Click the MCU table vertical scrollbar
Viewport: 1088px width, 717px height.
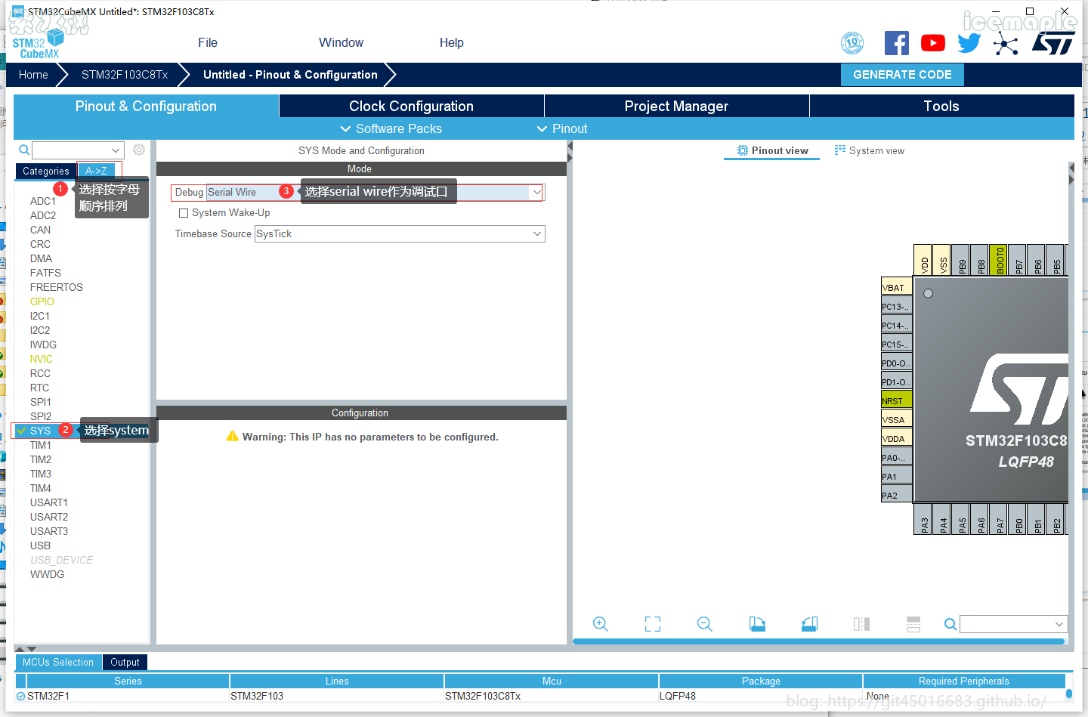coord(1069,694)
